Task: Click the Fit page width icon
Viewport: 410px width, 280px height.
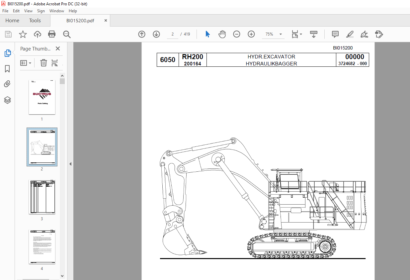Action: pyautogui.click(x=295, y=34)
